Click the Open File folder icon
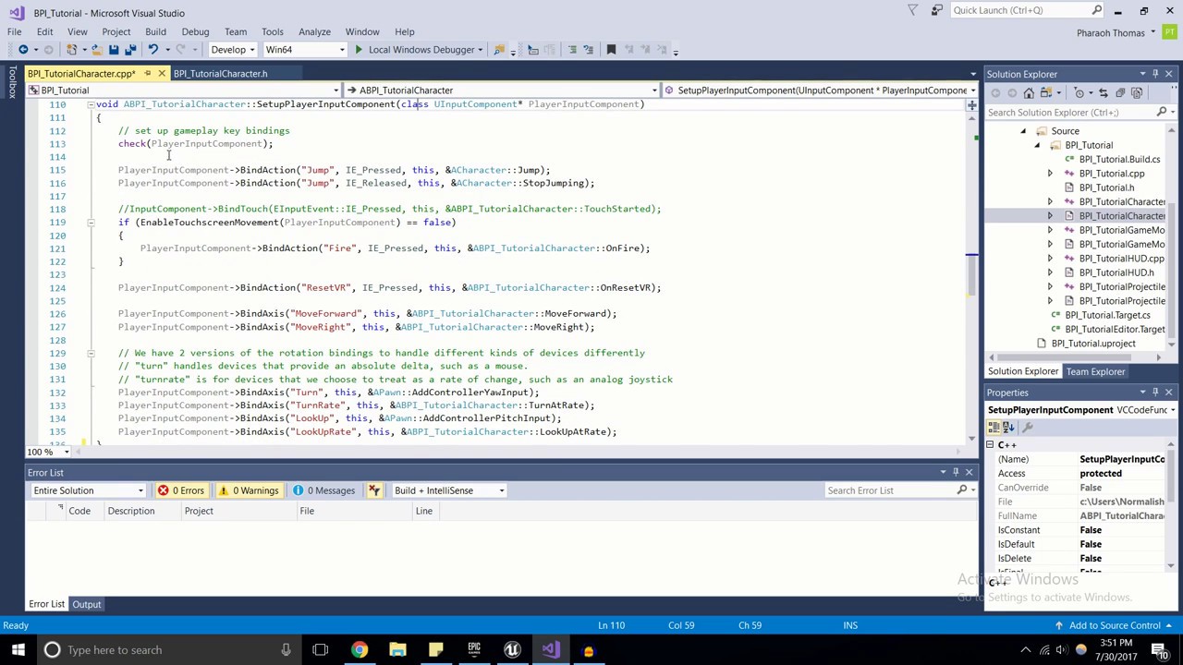 pyautogui.click(x=97, y=50)
